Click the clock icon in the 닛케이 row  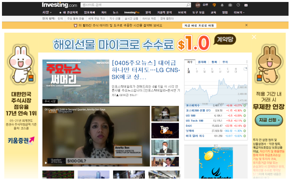point(245,131)
